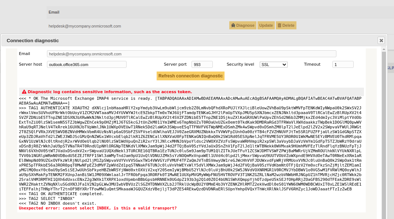The width and height of the screenshot is (394, 219).
Task: Click the trash icon on the Delete button
Action: coord(280,25)
